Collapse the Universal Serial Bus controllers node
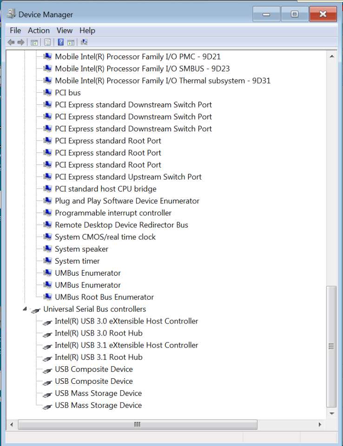 tap(25, 309)
